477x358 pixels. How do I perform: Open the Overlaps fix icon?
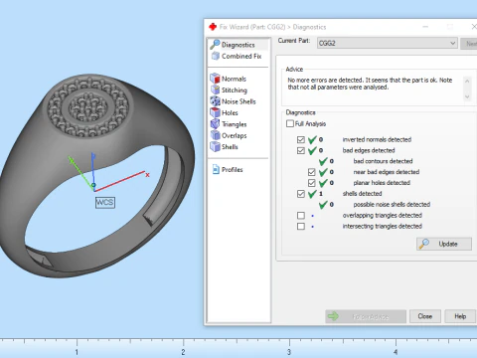tap(215, 135)
